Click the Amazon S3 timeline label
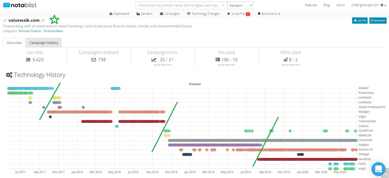This screenshot has height=178, width=389. (x=365, y=150)
